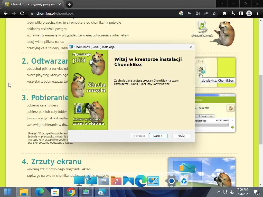Click the add-to-playlist hamster icon
The height and width of the screenshot is (197, 263).
tap(201, 70)
